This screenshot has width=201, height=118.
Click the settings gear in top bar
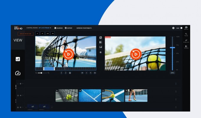coord(173,28)
